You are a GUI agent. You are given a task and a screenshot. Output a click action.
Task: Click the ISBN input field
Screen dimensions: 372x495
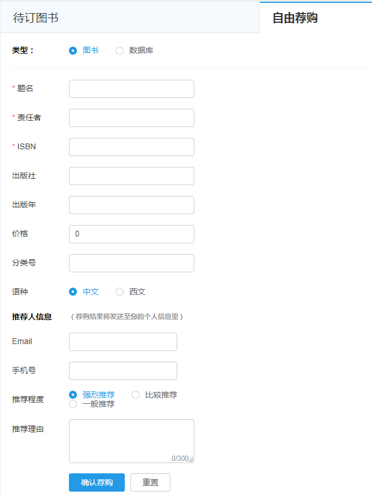point(131,146)
